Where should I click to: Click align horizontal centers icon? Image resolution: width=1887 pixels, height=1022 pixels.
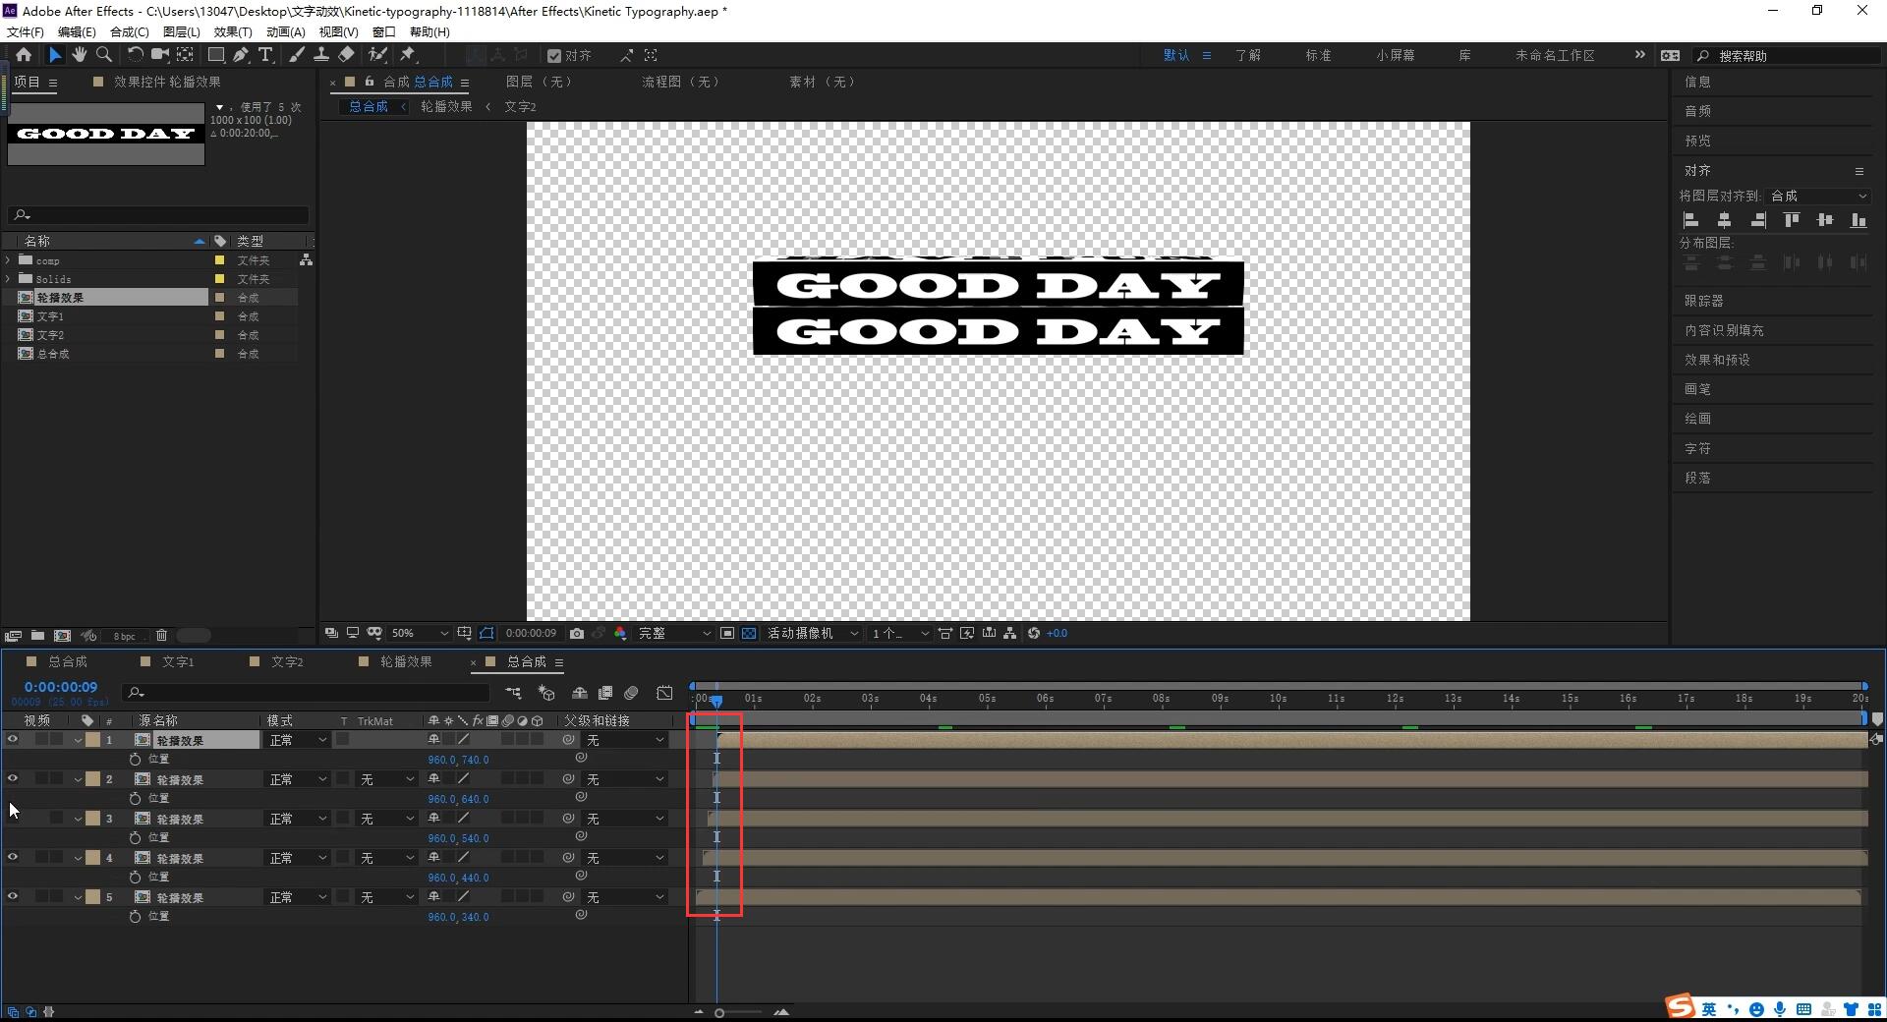click(1724, 220)
